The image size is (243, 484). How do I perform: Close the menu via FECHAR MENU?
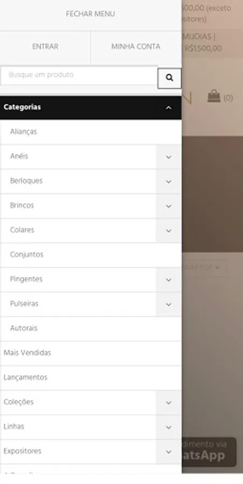click(x=90, y=15)
